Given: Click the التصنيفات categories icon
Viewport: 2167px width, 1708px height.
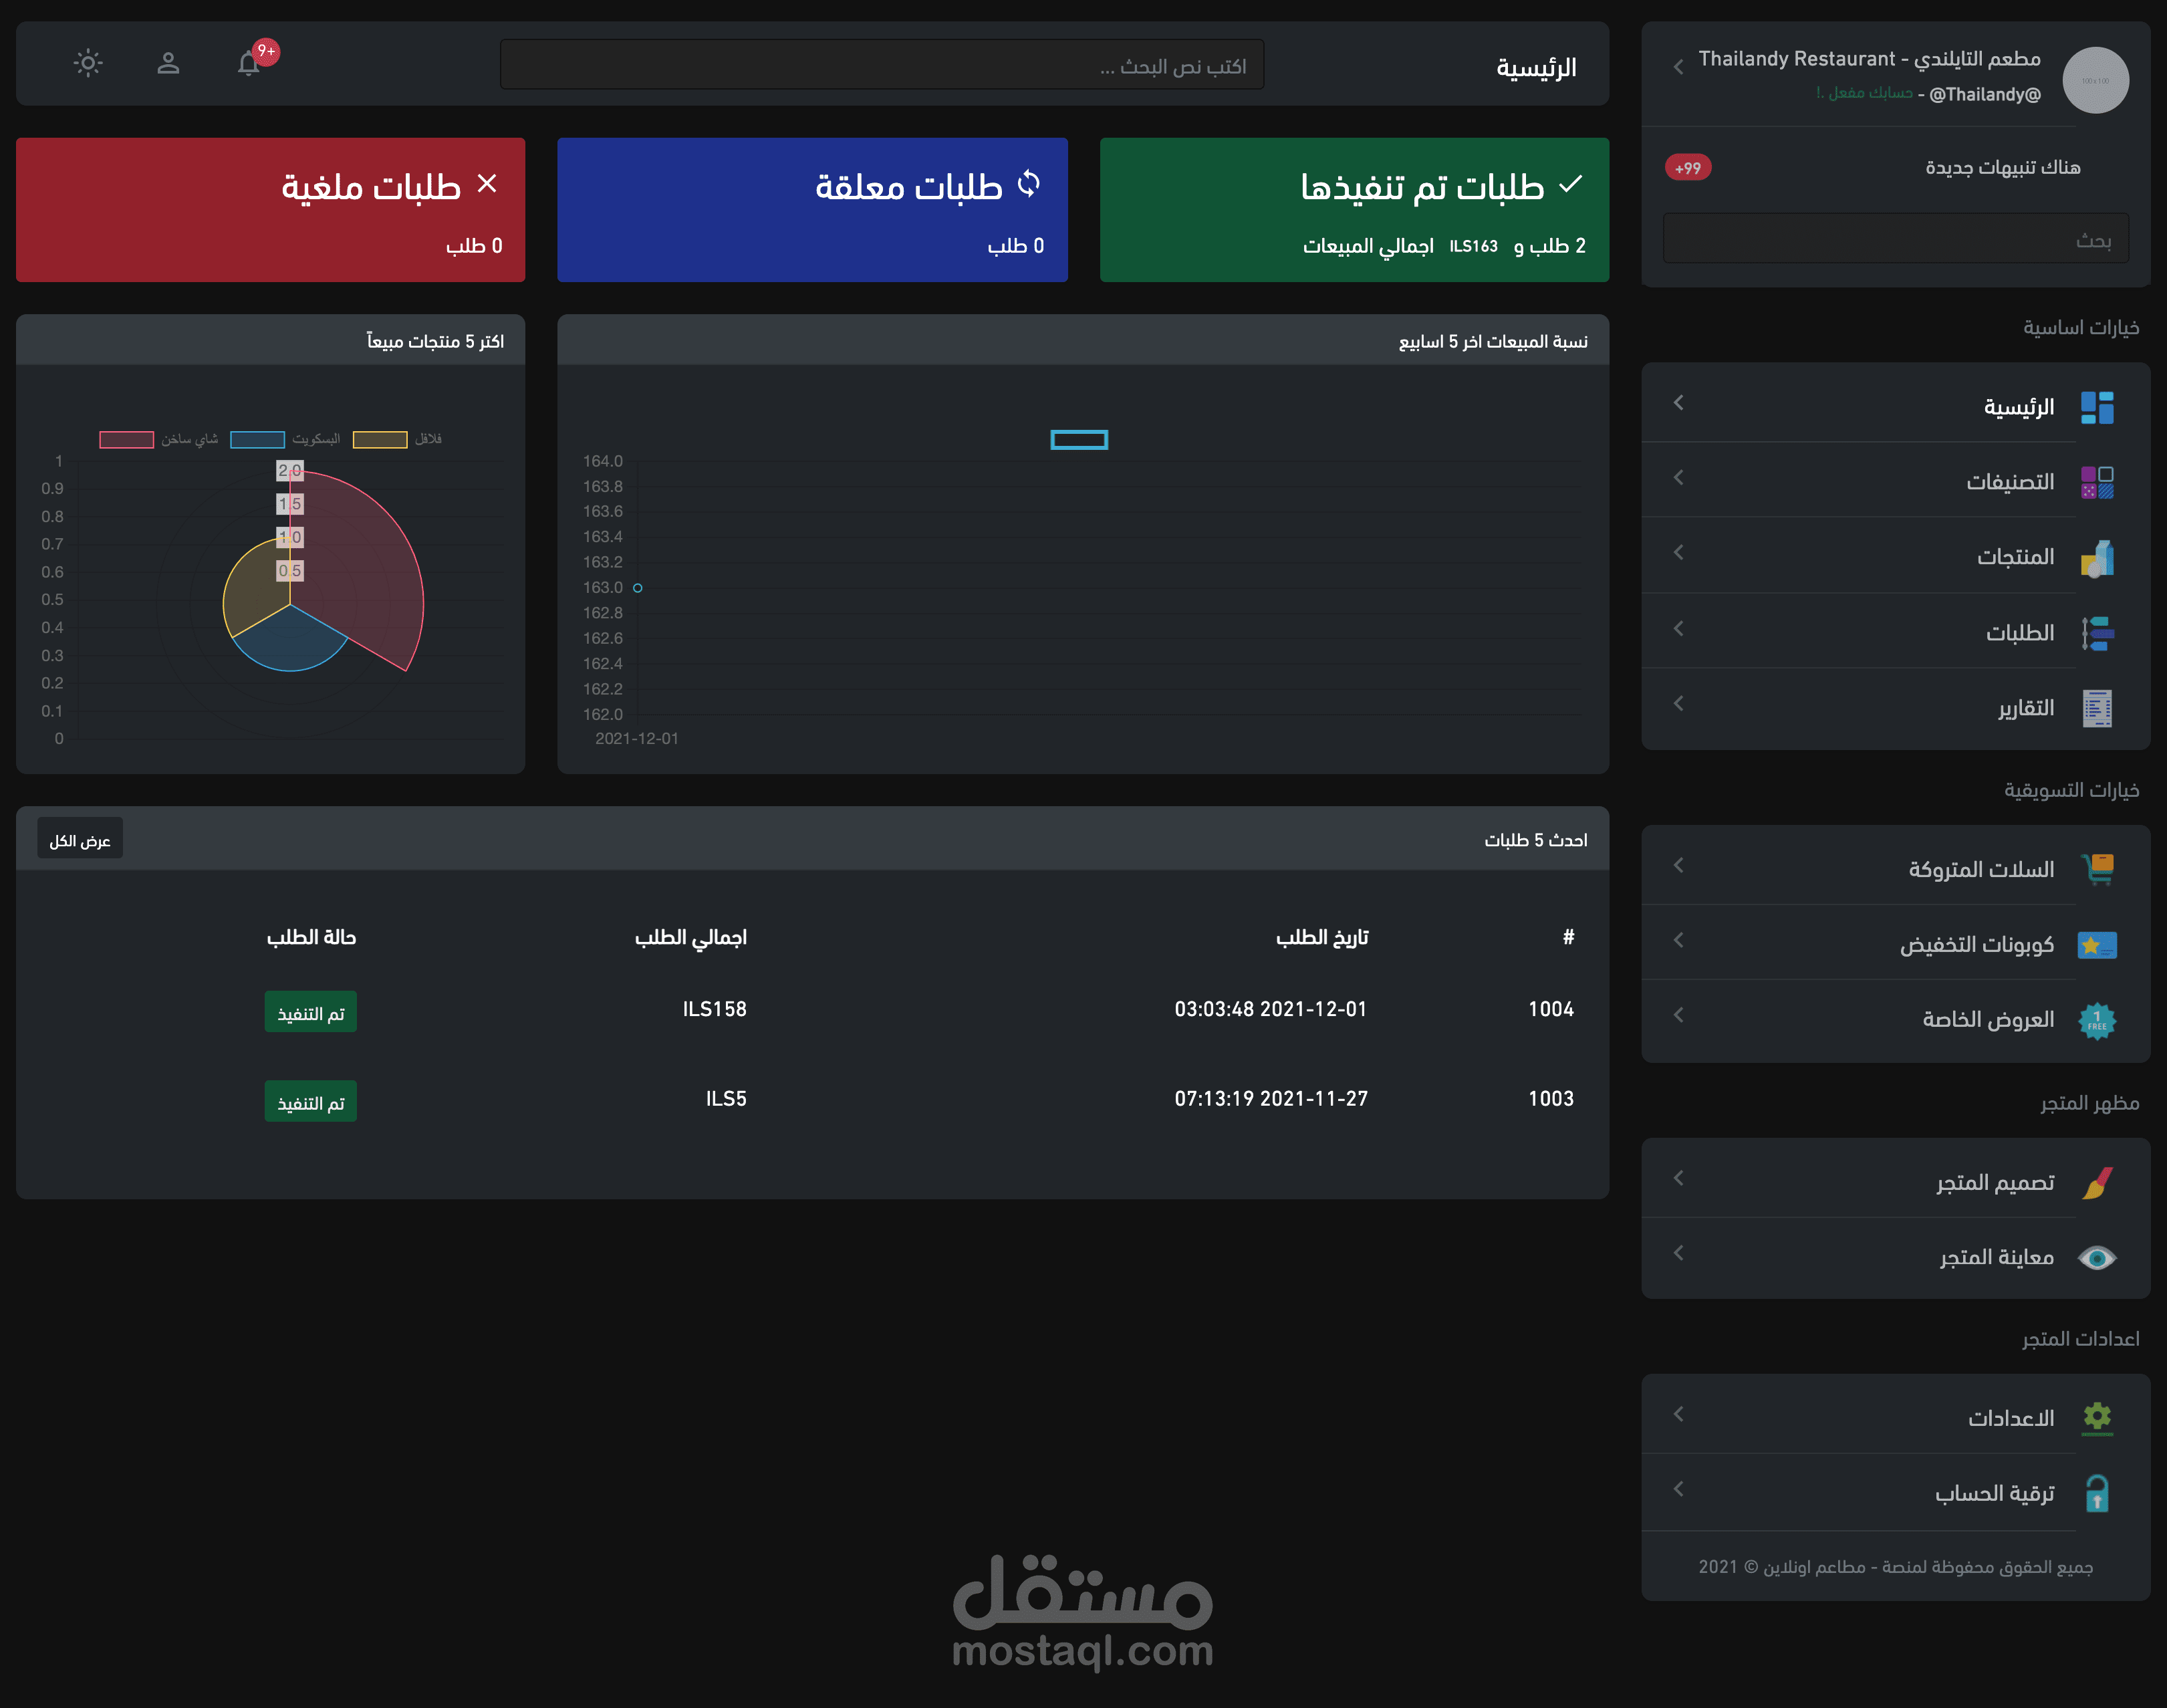Looking at the screenshot, I should coord(2096,482).
